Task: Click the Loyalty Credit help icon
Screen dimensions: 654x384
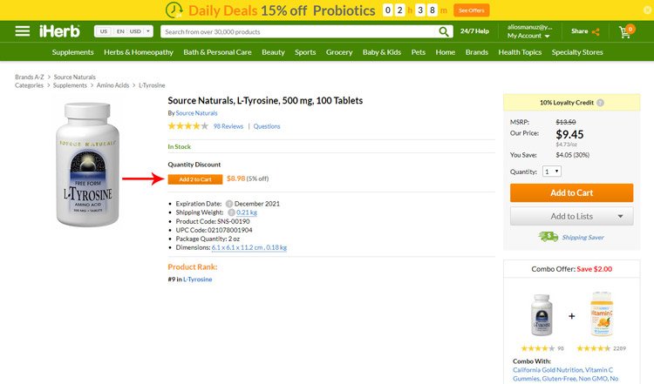Action: pyautogui.click(x=600, y=103)
